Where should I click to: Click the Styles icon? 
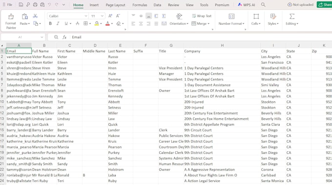click(273, 16)
